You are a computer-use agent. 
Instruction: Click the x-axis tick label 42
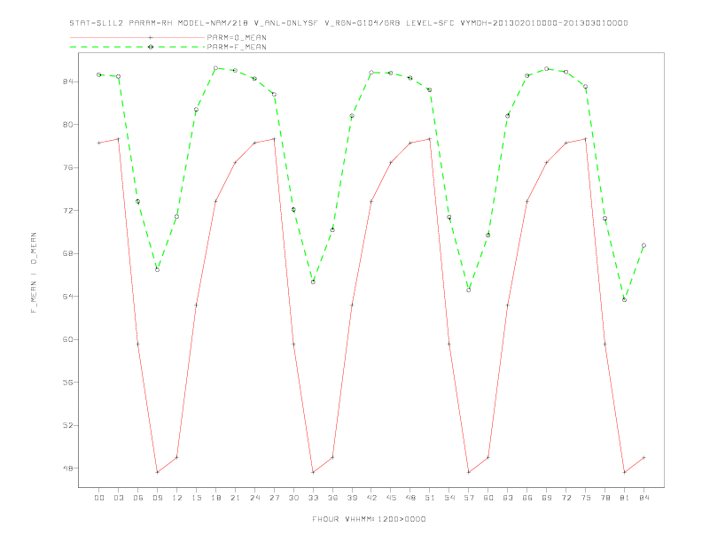click(371, 498)
